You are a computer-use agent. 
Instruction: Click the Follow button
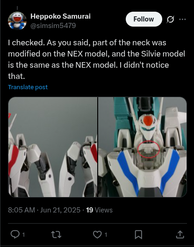coord(144,19)
